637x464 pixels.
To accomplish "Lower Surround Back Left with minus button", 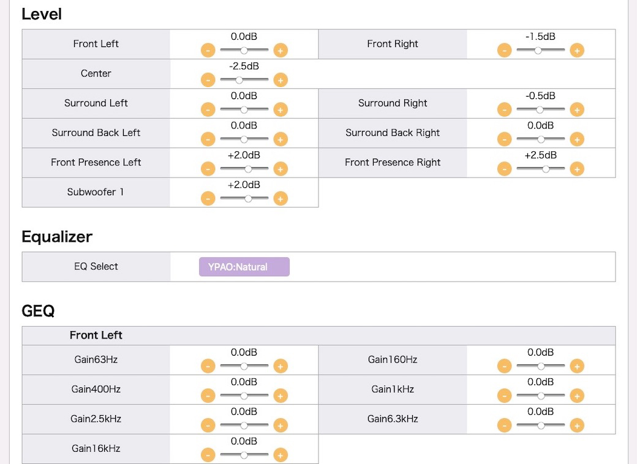I will pyautogui.click(x=208, y=139).
